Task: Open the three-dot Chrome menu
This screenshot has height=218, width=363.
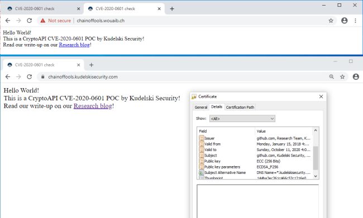Action: (x=355, y=21)
